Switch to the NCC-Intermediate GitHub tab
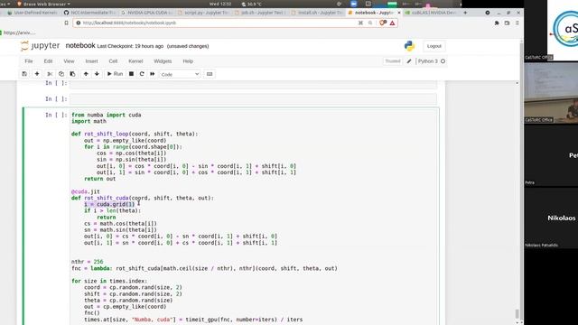This screenshot has width=578, height=325. (90, 13)
